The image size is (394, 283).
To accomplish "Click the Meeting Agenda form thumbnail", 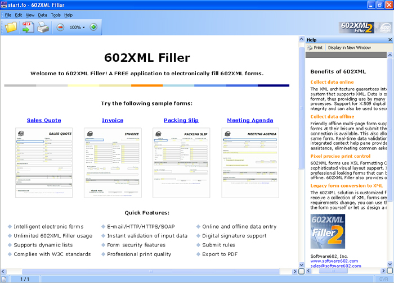I will (x=250, y=163).
